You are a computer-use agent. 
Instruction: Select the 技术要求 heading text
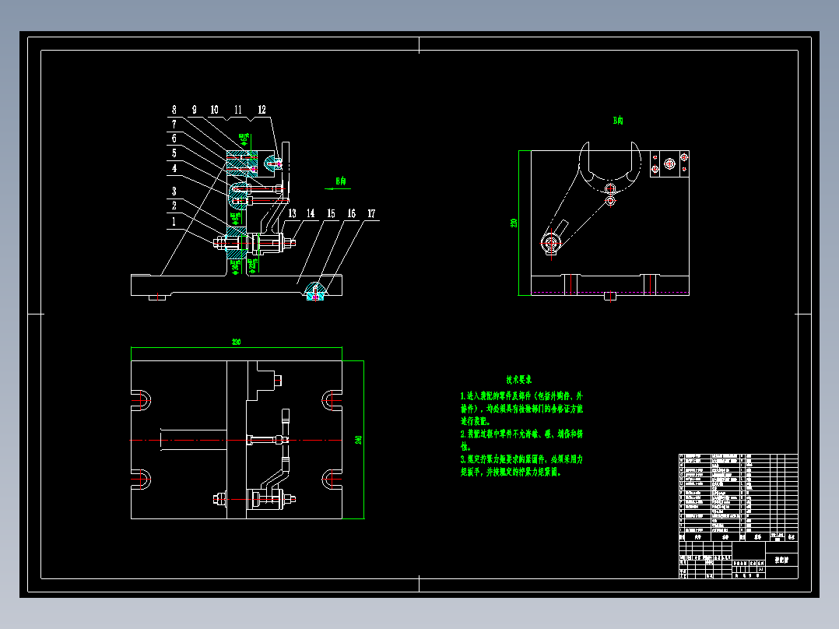tap(519, 380)
